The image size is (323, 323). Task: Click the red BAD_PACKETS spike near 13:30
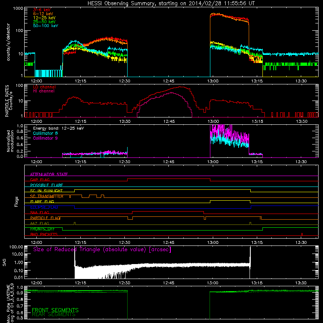pos(302,234)
